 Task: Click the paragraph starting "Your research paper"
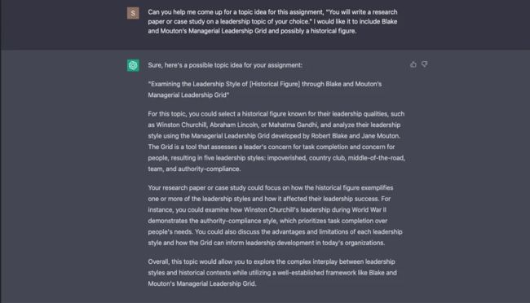tap(275, 215)
